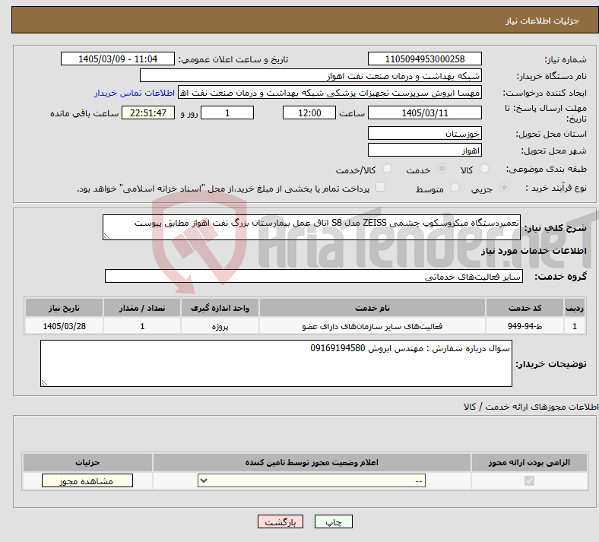Click the جزئیات اطلاعات نیاز page title
This screenshot has height=542, width=599.
(x=543, y=21)
